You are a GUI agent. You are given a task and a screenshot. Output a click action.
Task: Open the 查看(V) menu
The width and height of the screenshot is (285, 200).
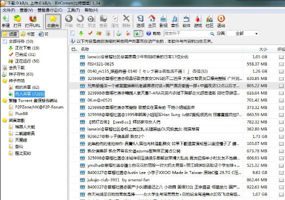(x=26, y=10)
